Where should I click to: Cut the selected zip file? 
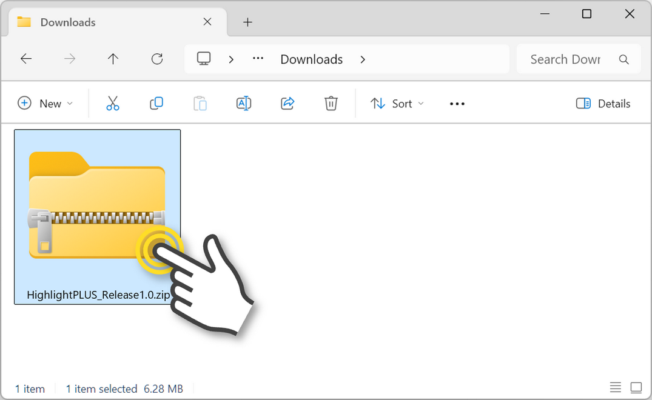(113, 103)
